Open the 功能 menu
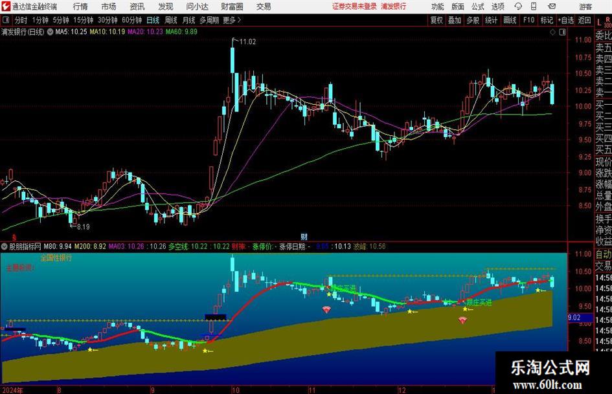This screenshot has width=612, height=394. point(438,6)
